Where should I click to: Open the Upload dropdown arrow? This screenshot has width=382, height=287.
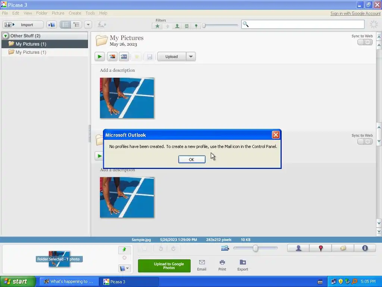tap(191, 57)
